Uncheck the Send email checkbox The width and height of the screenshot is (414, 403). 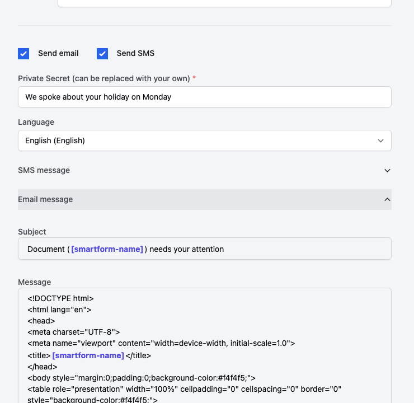point(23,54)
